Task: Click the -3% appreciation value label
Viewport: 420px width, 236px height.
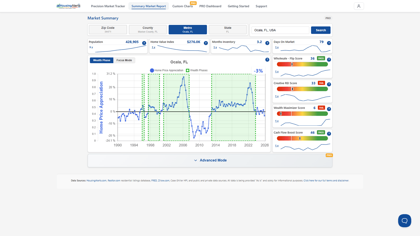Action: coord(258,71)
